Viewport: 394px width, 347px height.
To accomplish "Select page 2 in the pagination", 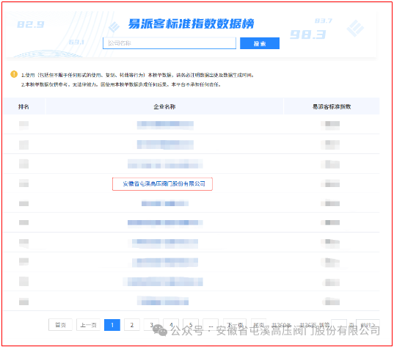I will click(x=132, y=325).
